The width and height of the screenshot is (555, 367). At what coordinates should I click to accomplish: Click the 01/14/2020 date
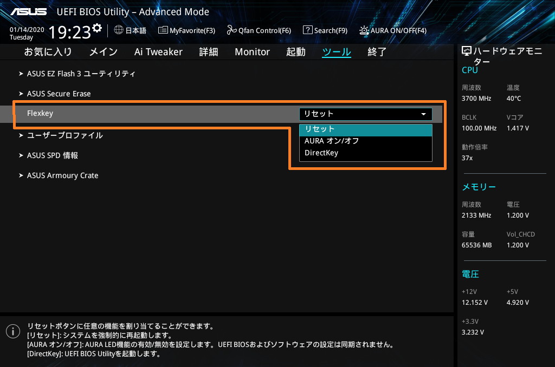click(x=27, y=30)
